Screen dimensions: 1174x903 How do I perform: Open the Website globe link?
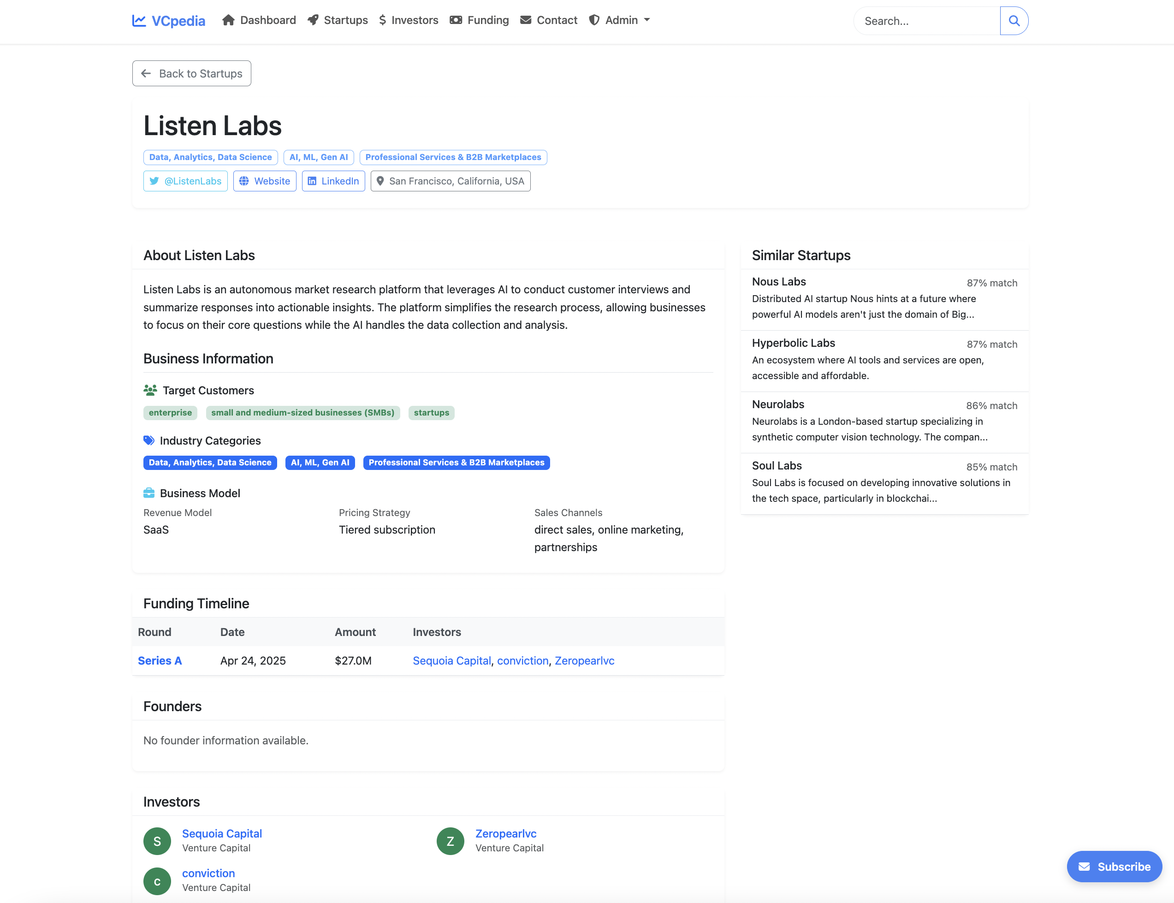tap(264, 181)
